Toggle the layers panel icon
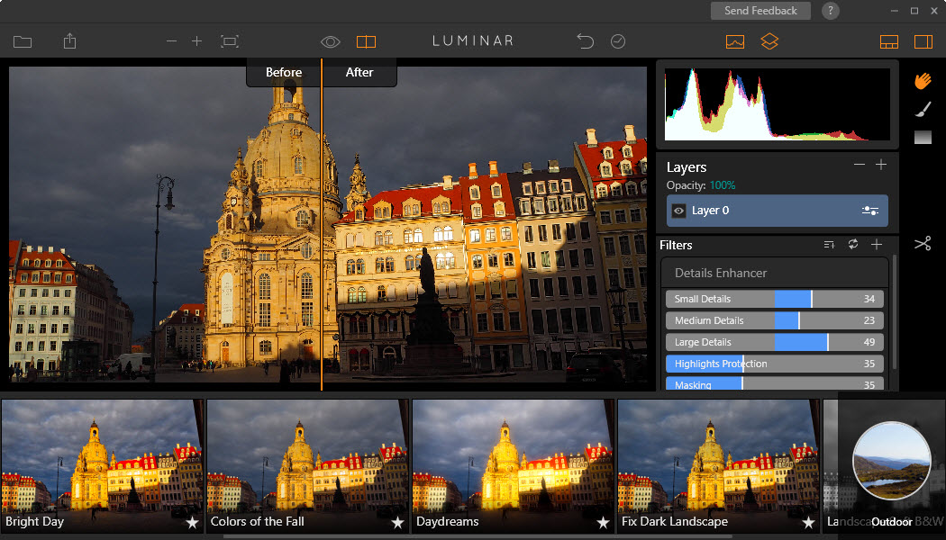 pyautogui.click(x=769, y=41)
